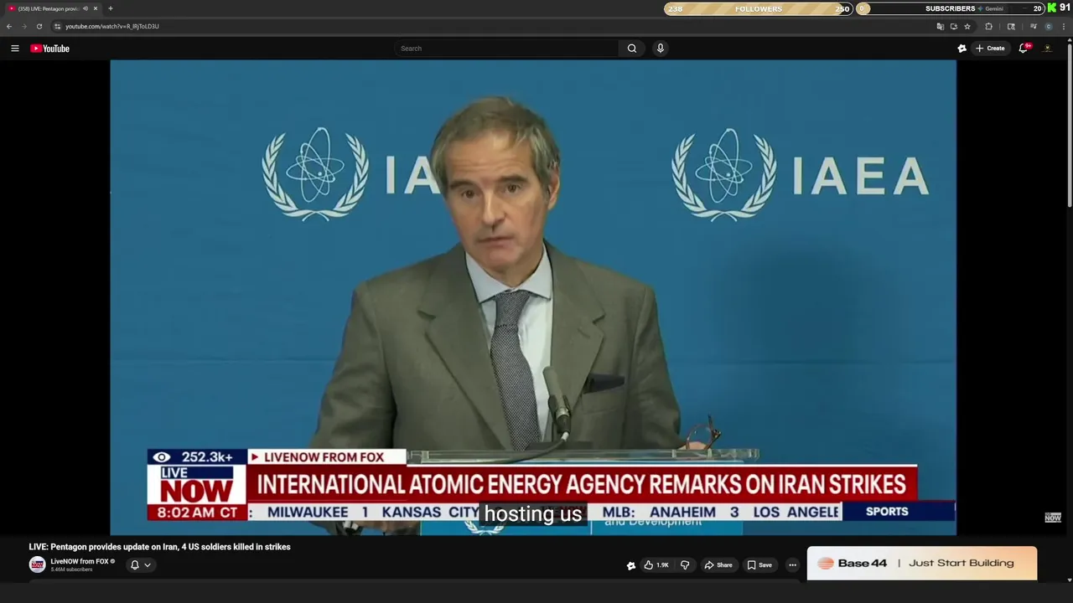This screenshot has height=603, width=1073.
Task: Open the media controls toolbar icon
Action: point(1033,26)
